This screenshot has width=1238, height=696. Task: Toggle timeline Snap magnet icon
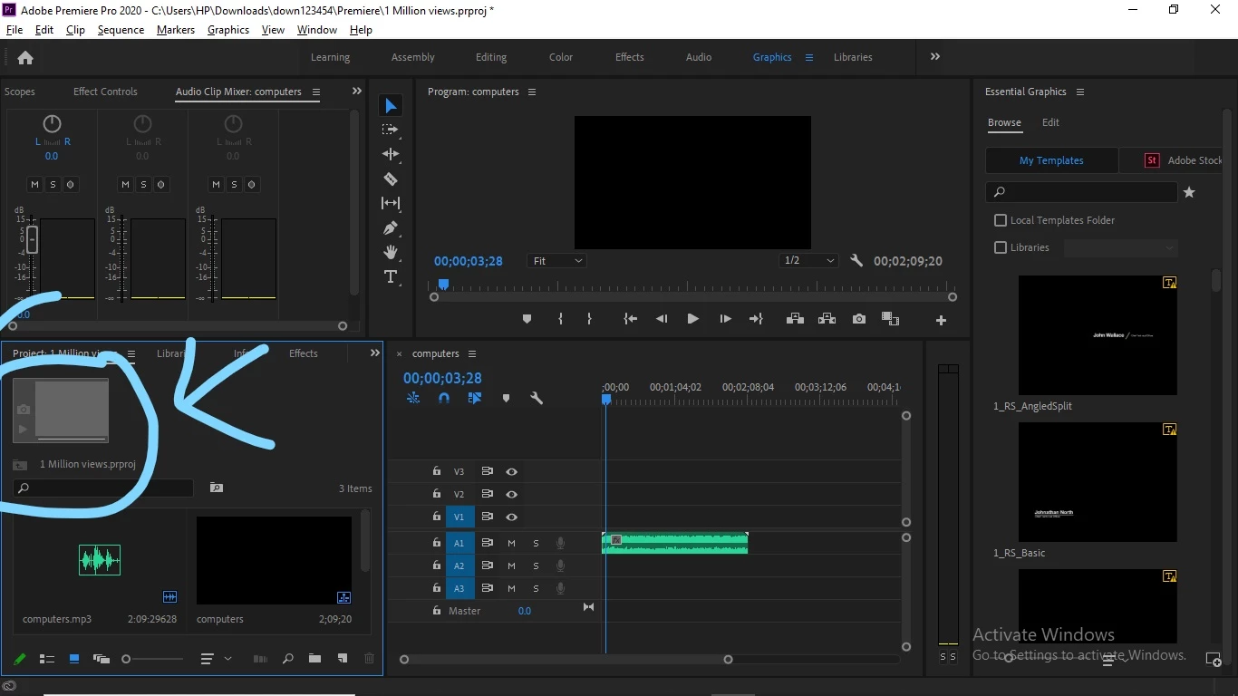444,398
